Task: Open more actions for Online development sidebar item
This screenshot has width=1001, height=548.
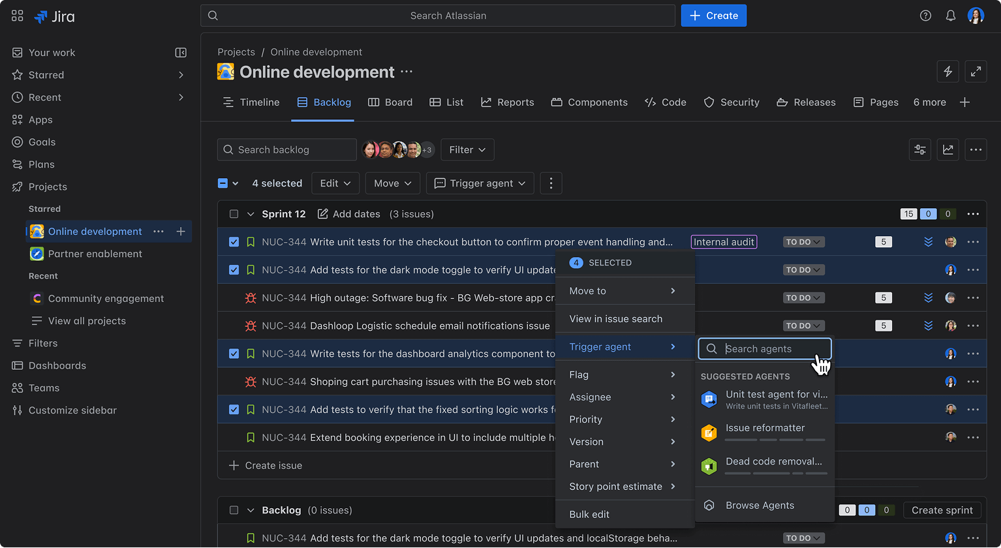Action: pyautogui.click(x=159, y=232)
